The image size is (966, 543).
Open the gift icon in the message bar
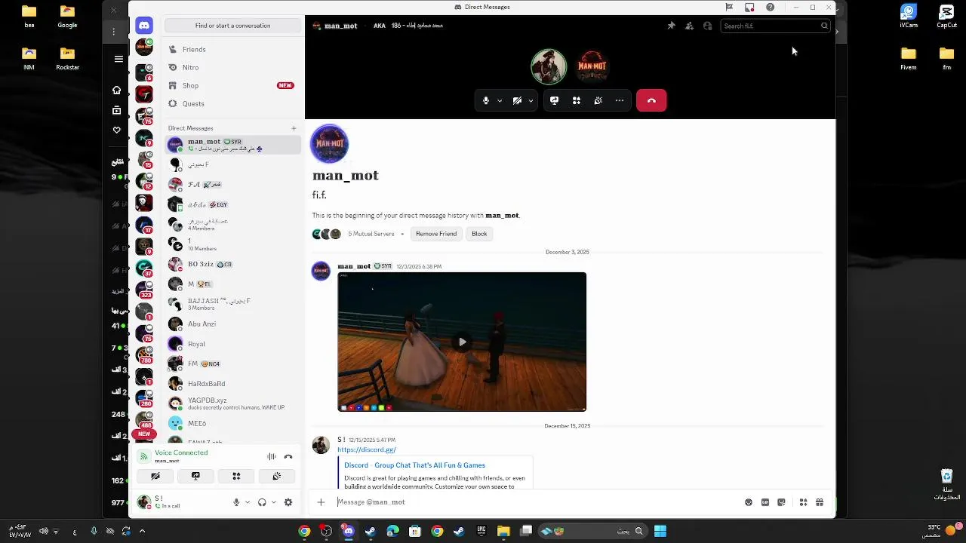tap(820, 502)
